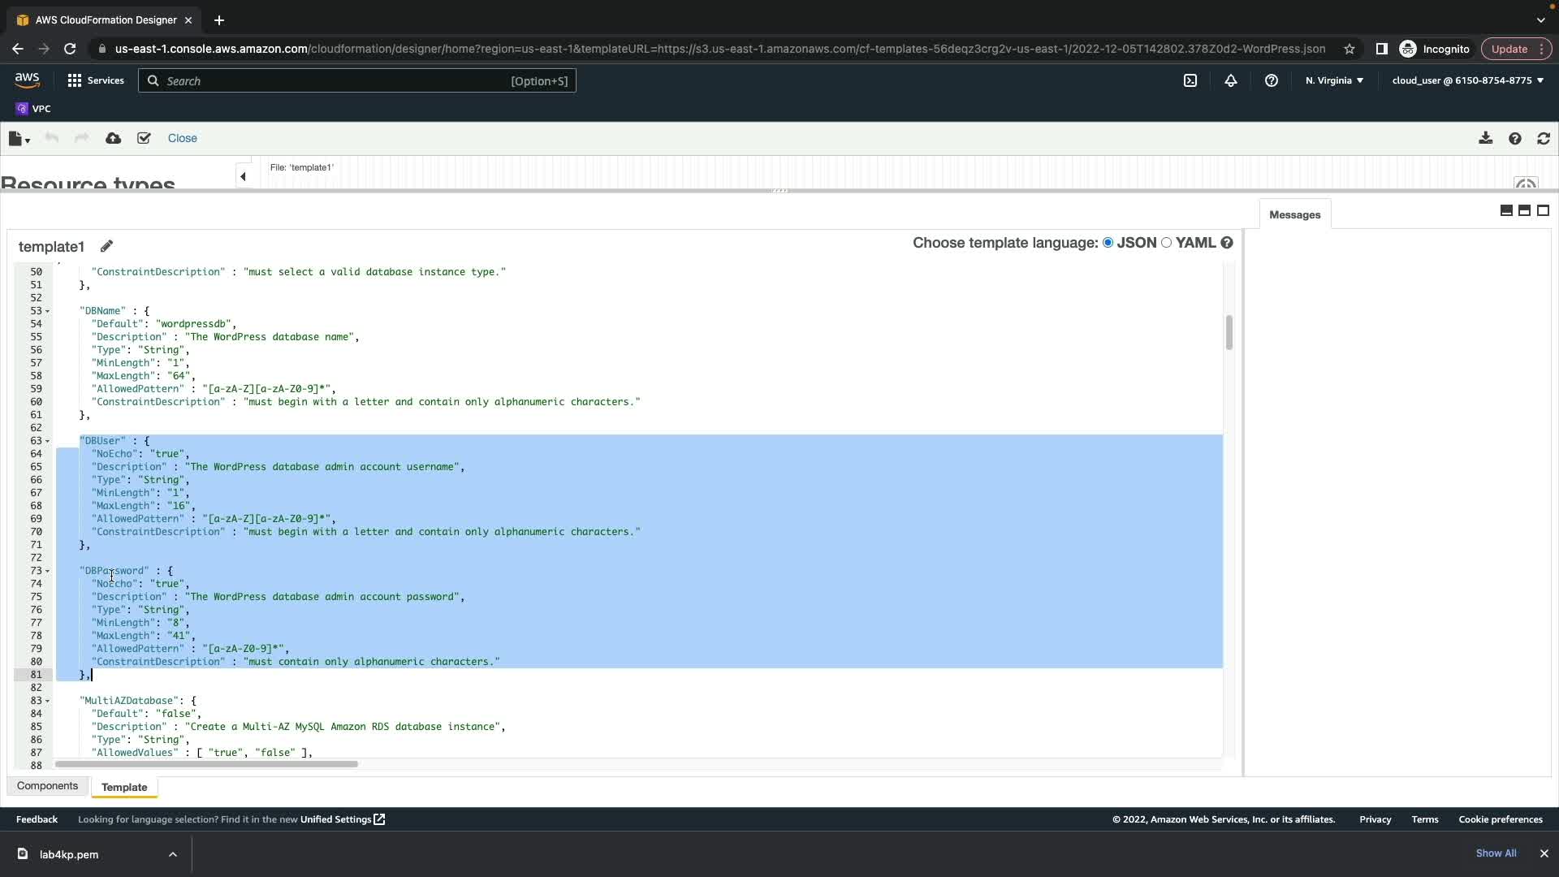Image resolution: width=1559 pixels, height=877 pixels.
Task: Open AWS CloudShell icon in header
Action: 1190,80
